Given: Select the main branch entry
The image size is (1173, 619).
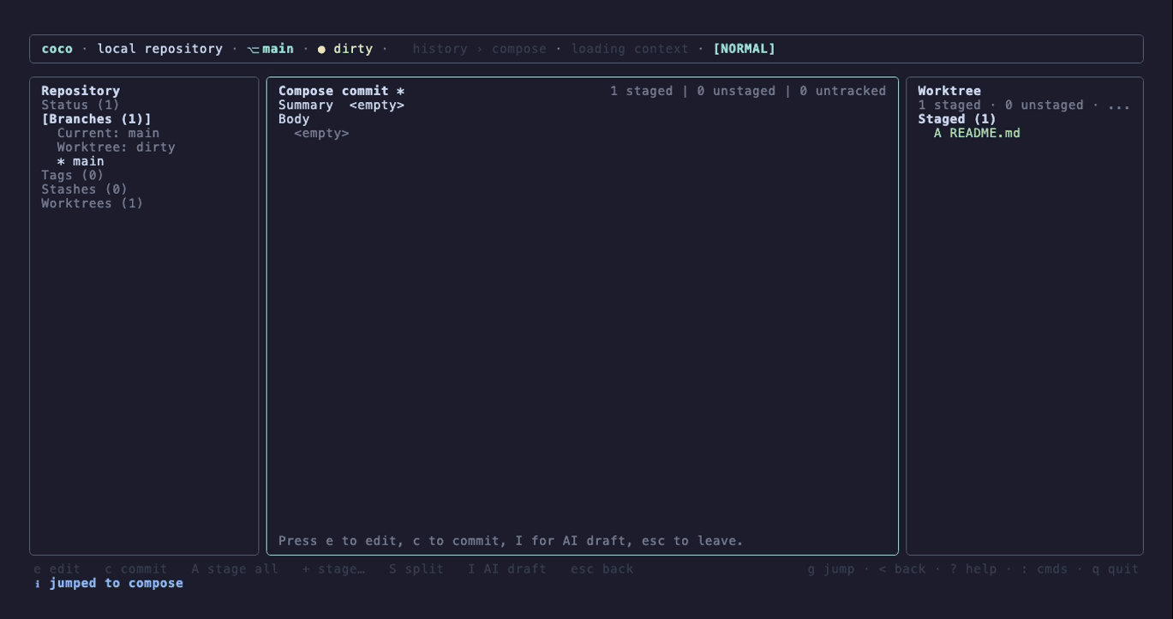Looking at the screenshot, I should tap(88, 161).
